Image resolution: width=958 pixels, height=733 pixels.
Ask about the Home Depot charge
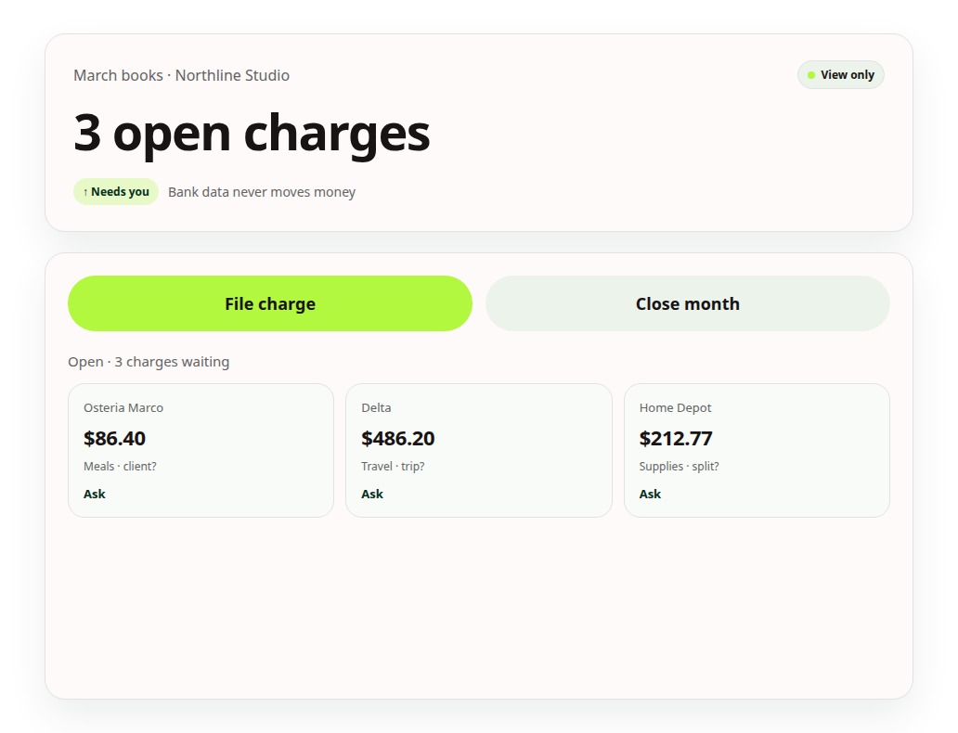pos(650,494)
